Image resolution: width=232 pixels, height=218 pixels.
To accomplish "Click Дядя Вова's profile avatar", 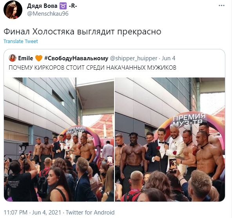I will coord(13,10).
